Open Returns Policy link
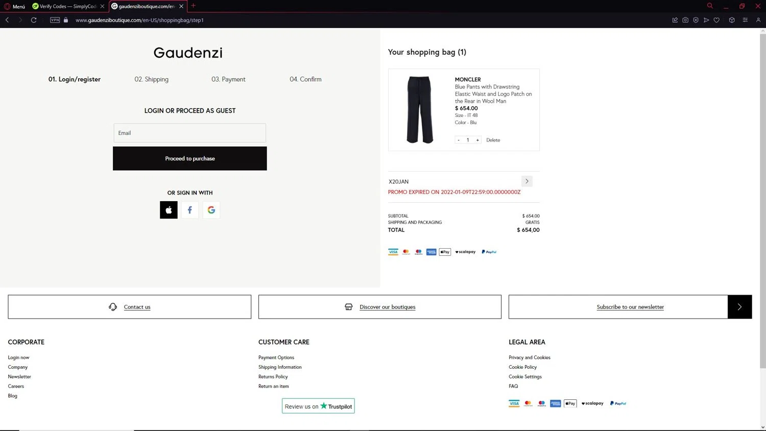The width and height of the screenshot is (766, 431). [273, 377]
